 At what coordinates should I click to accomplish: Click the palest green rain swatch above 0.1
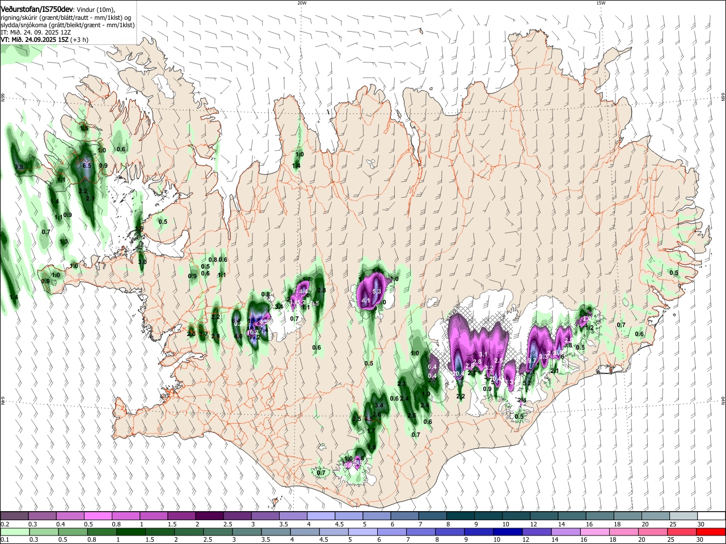pyautogui.click(x=14, y=532)
